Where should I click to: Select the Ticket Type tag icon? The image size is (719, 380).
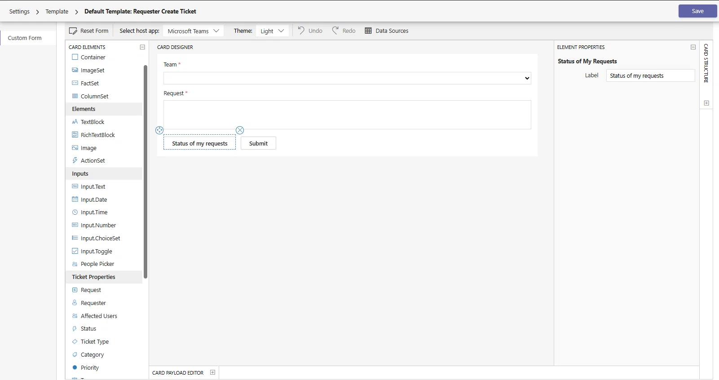click(75, 342)
